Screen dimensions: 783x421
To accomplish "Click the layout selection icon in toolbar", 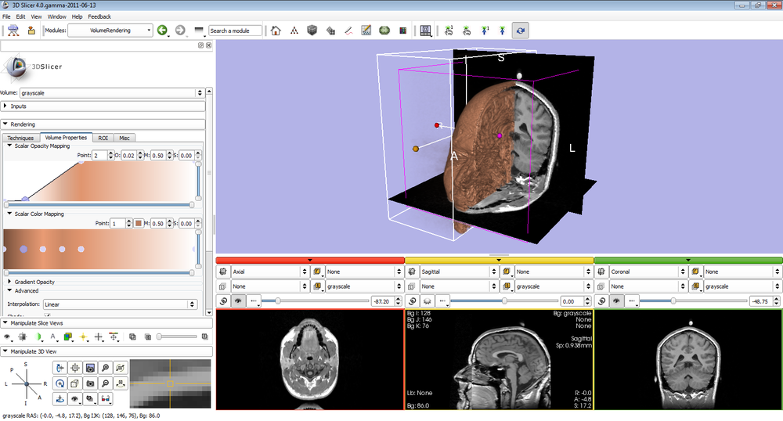I will (x=426, y=31).
